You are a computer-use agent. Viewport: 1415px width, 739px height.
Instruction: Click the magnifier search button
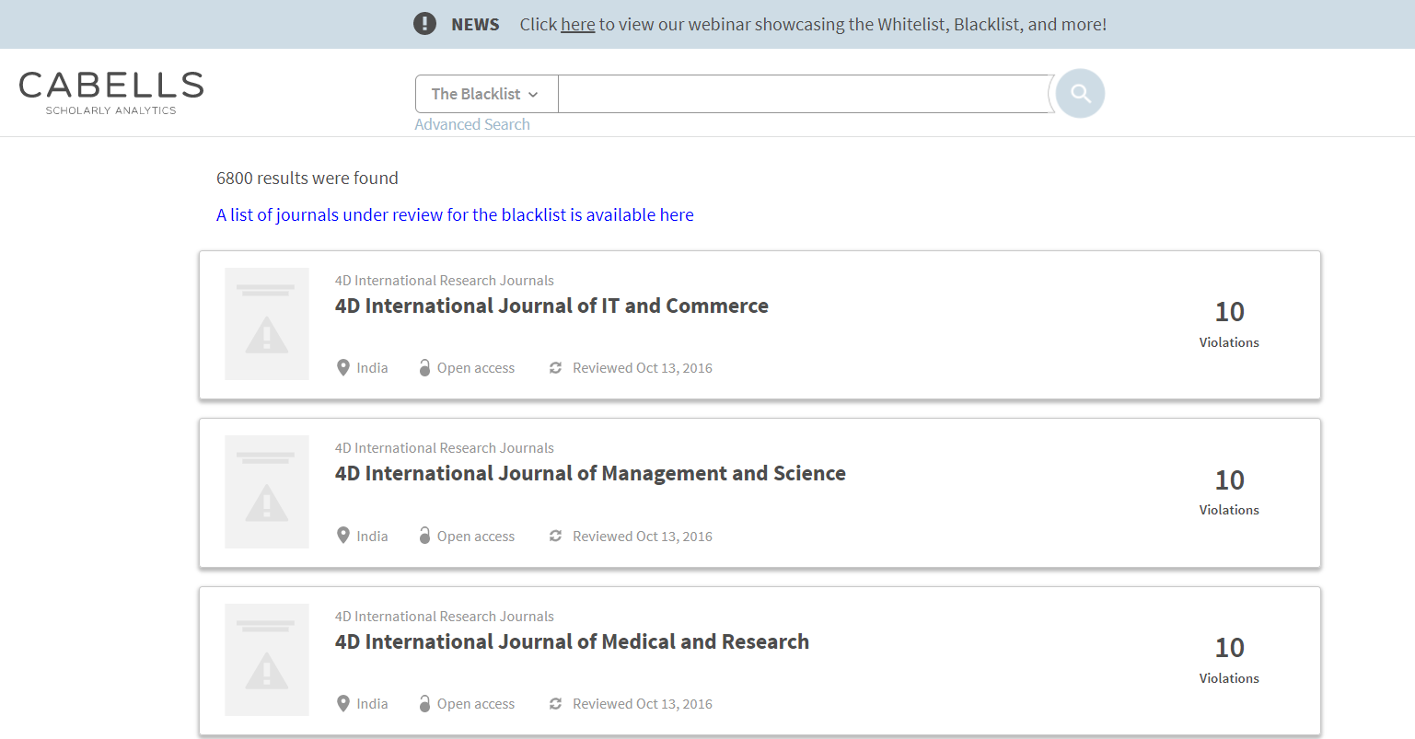(1080, 94)
